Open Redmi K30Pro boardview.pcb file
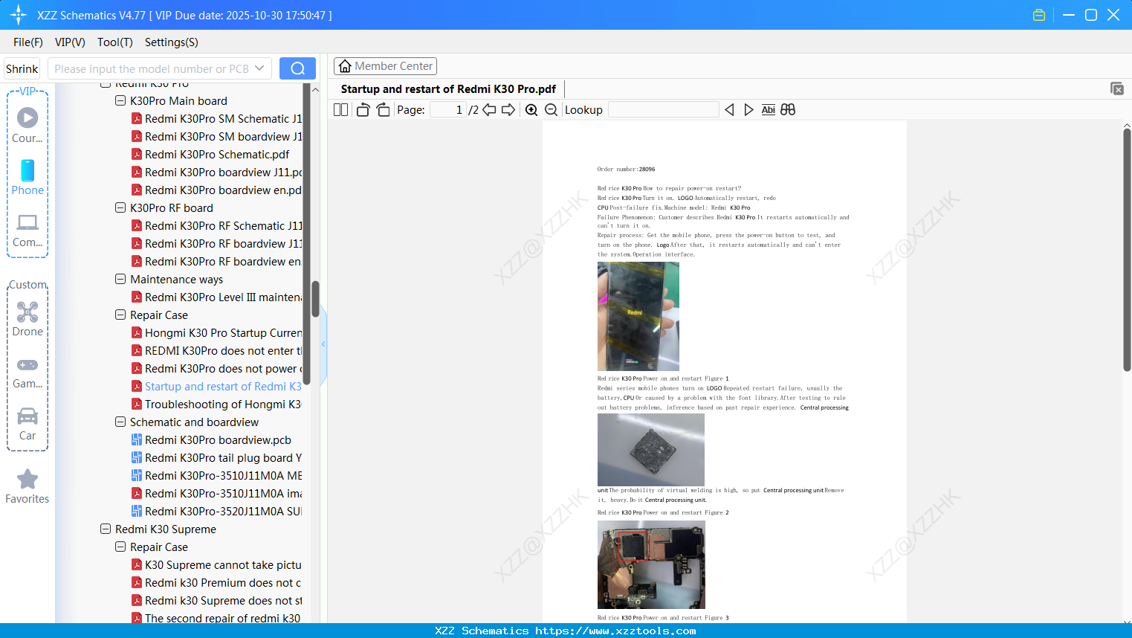The width and height of the screenshot is (1132, 638). [x=218, y=440]
